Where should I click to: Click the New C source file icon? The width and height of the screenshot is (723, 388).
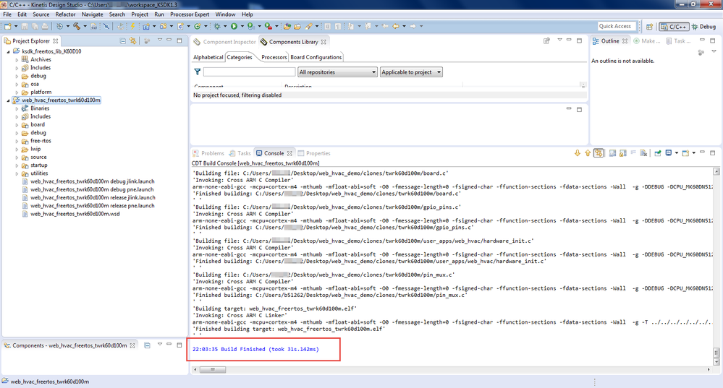[181, 26]
